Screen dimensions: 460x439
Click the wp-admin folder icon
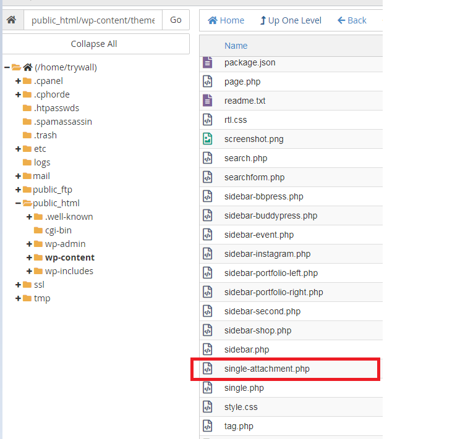pos(38,244)
